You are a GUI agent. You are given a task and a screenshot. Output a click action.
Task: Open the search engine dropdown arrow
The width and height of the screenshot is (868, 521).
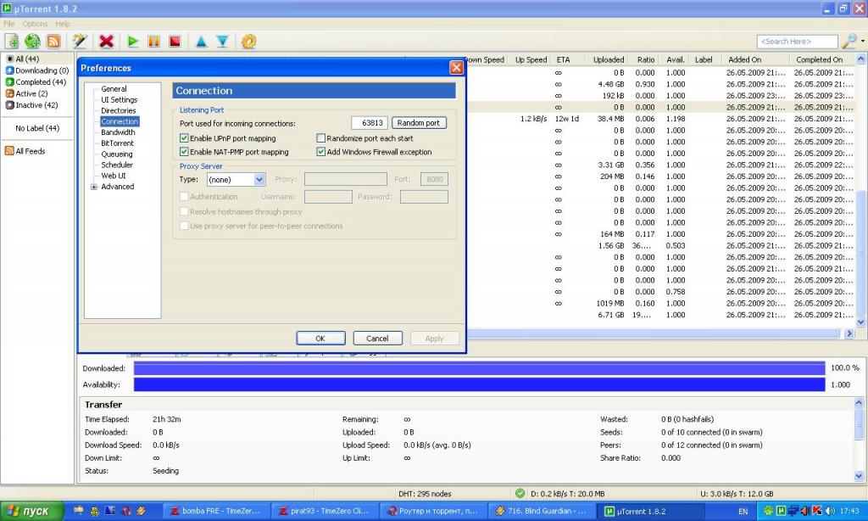862,41
